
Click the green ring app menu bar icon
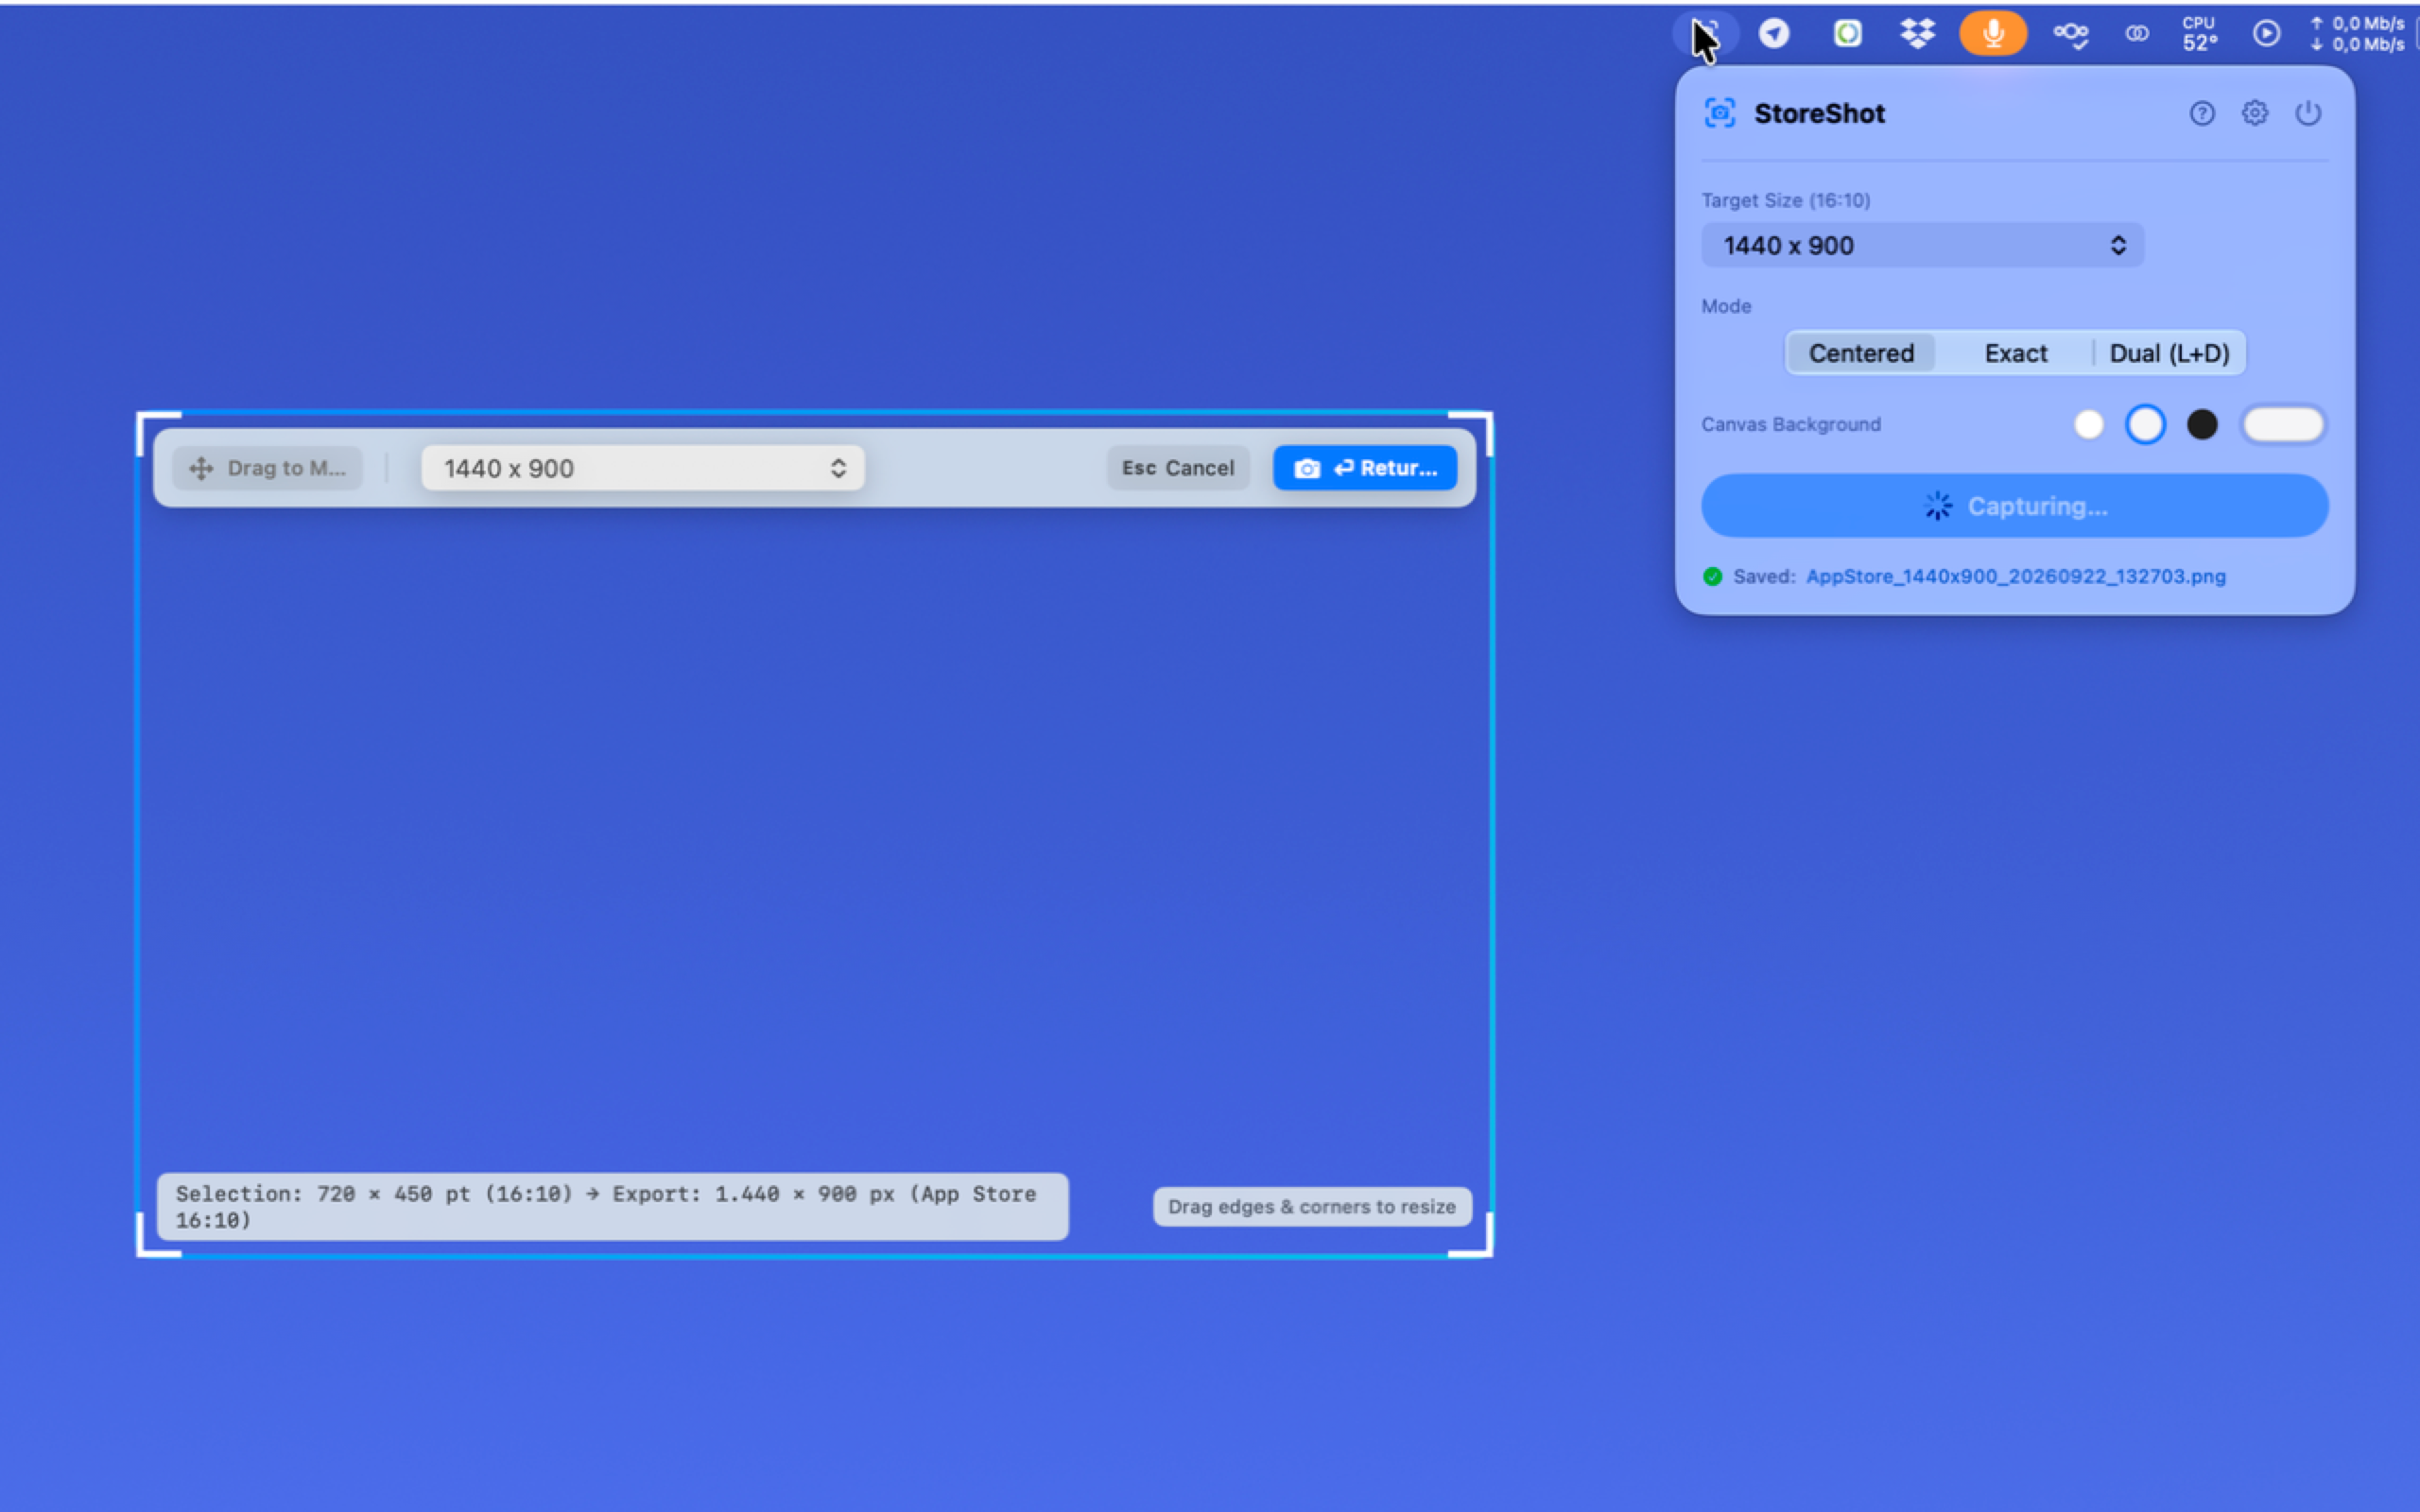pos(1847,34)
